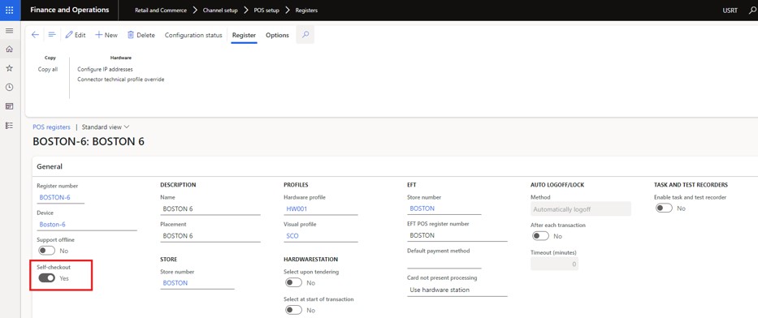Image resolution: width=758 pixels, height=318 pixels.
Task: Click Configure IP addresses
Action: (x=105, y=69)
